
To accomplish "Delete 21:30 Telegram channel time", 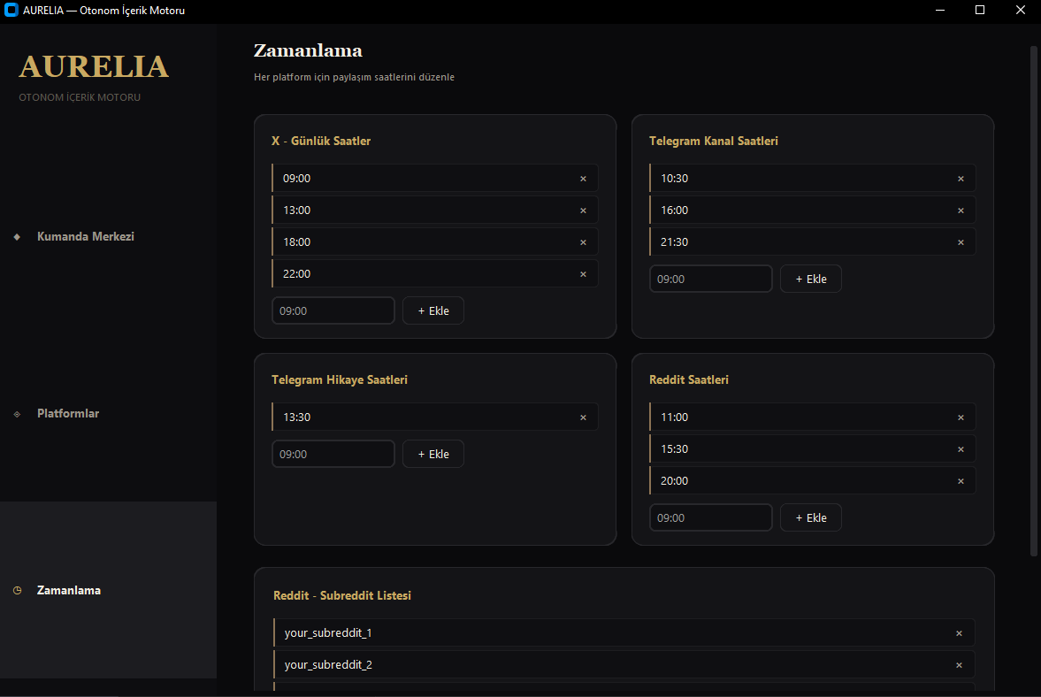I will click(x=961, y=242).
